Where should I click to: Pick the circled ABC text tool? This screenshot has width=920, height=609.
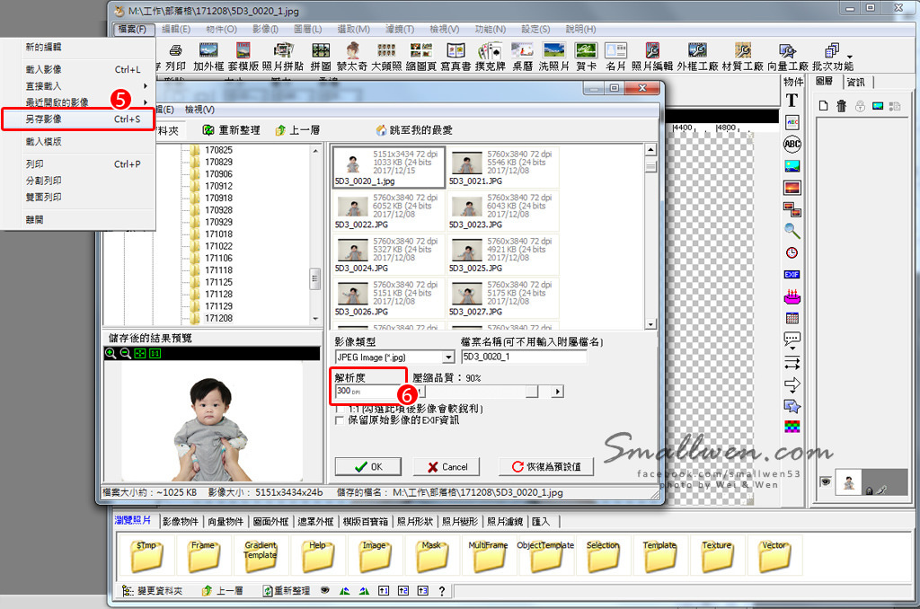(792, 144)
